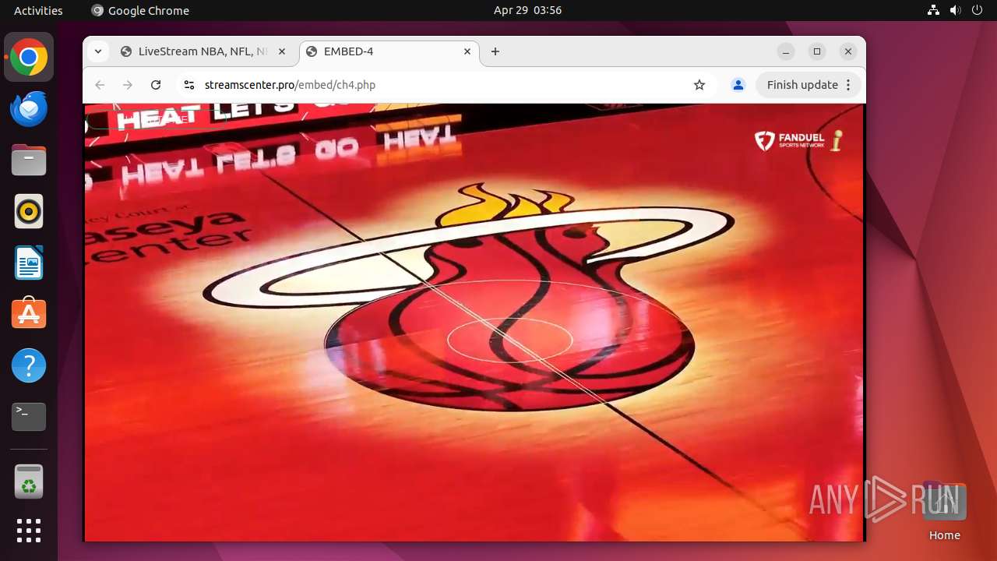Image resolution: width=997 pixels, height=561 pixels.
Task: Go forward to the next page
Action: click(x=128, y=85)
